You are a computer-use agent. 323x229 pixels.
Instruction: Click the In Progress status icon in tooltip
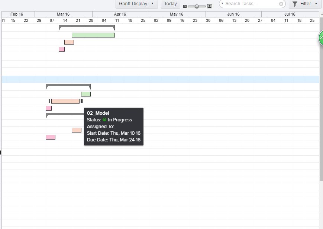(104, 120)
